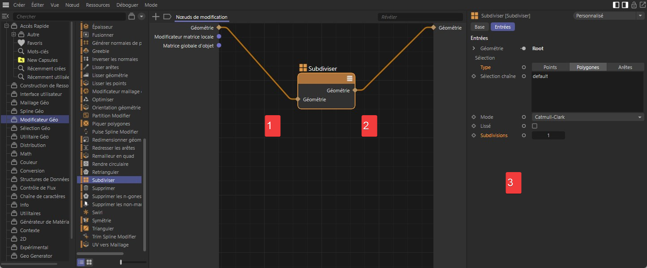Click the plus icon to add a node

(156, 17)
